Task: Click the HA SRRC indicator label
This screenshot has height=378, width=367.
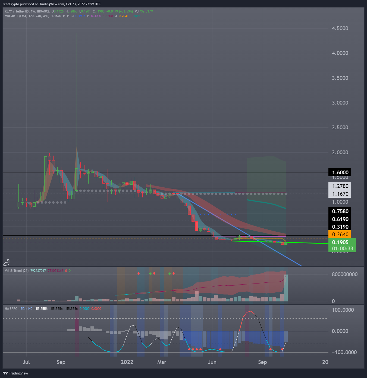Action: coord(11,309)
